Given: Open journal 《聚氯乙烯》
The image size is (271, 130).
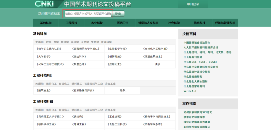Looking at the screenshot, I should (x=79, y=64).
